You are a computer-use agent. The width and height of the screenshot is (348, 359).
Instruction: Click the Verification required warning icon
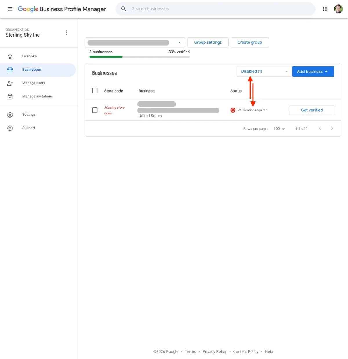233,110
